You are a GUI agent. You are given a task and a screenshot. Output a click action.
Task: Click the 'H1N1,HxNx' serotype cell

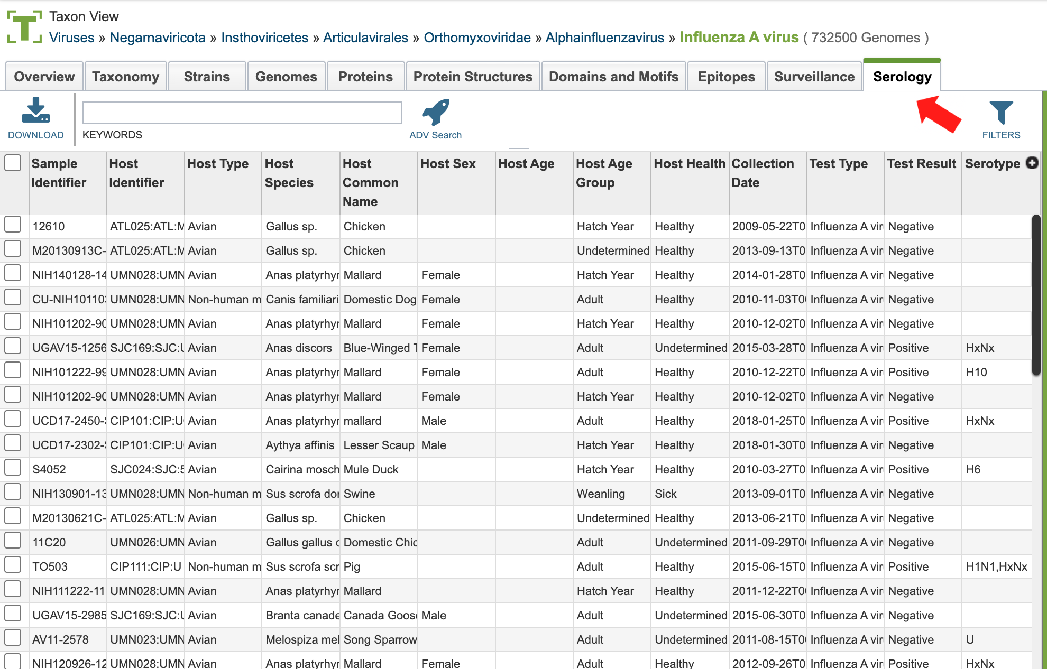tap(996, 566)
